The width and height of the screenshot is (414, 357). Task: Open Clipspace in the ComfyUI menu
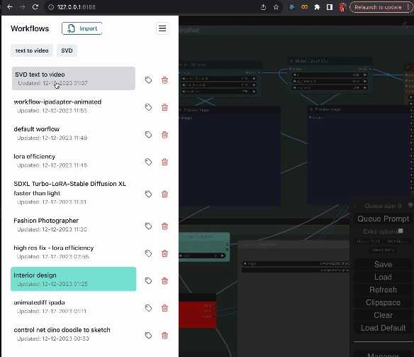(x=383, y=302)
